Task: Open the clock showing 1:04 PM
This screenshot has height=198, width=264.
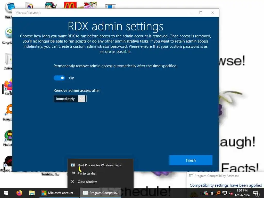Action: tap(242, 193)
